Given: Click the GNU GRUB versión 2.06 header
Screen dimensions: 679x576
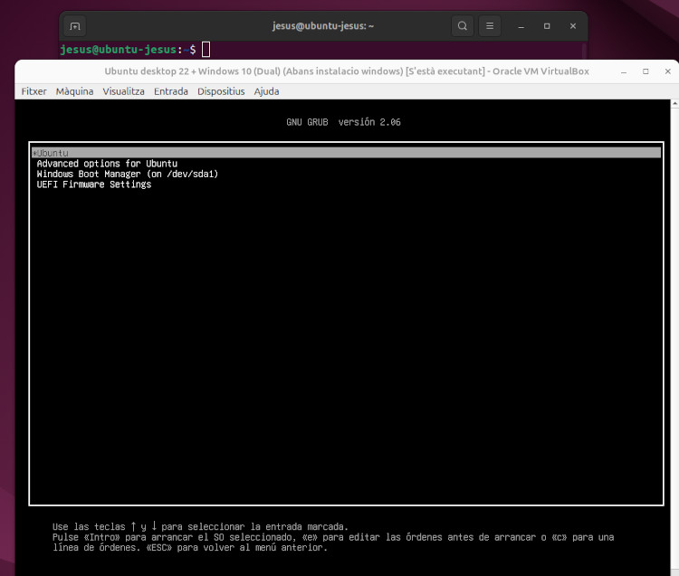Looking at the screenshot, I should coord(343,122).
